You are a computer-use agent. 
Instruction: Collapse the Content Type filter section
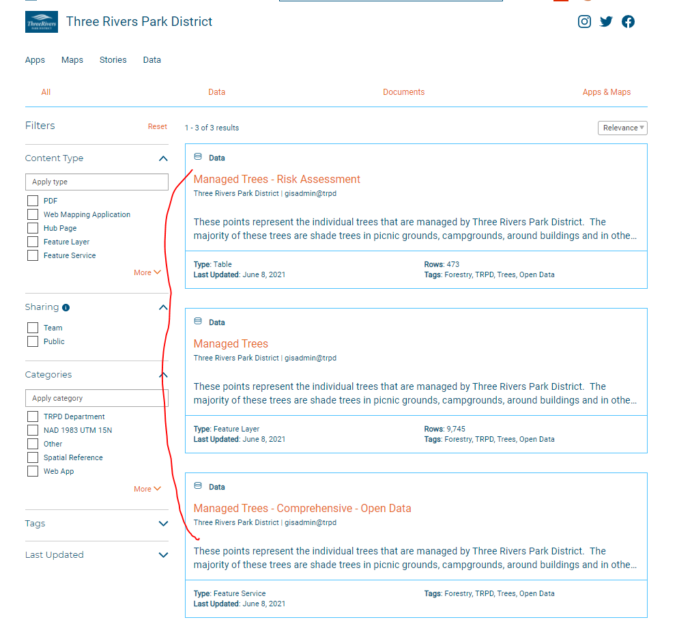coord(163,158)
